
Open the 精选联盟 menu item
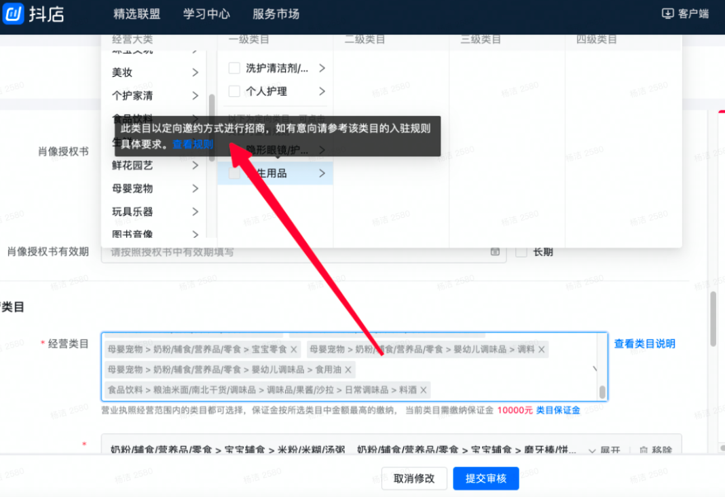point(138,14)
